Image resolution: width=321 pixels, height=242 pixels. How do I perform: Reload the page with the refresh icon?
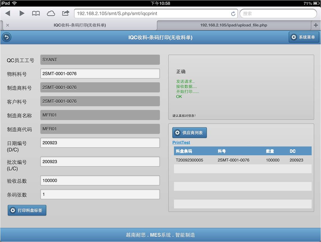(233, 13)
